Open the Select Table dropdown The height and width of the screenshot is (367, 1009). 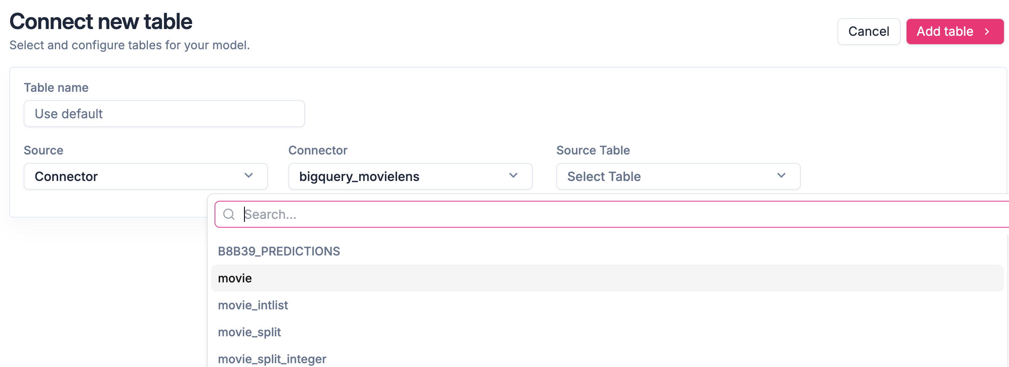pos(678,176)
